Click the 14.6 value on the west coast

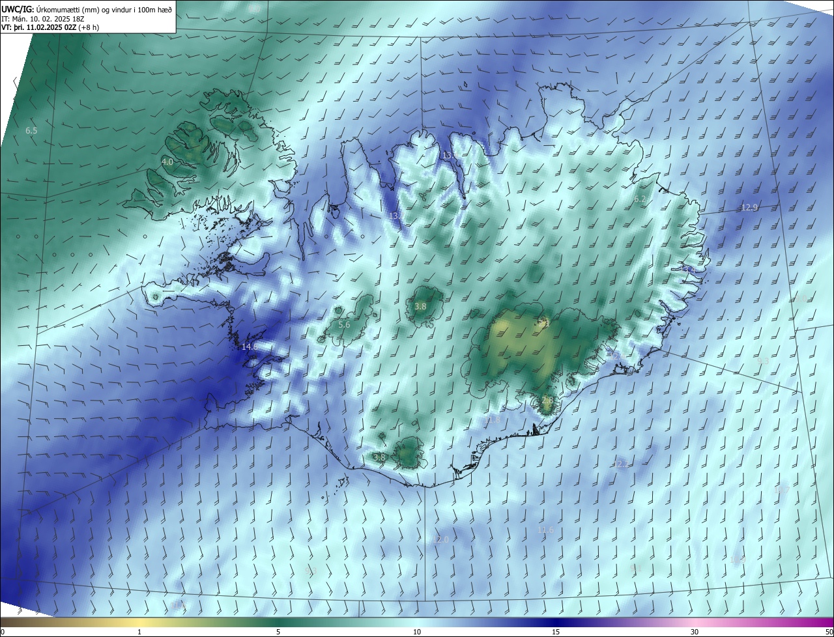coord(250,347)
